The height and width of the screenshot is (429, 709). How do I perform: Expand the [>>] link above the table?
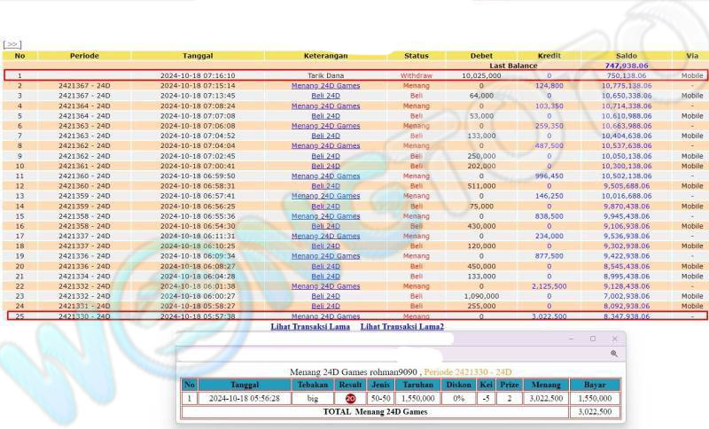(x=12, y=43)
